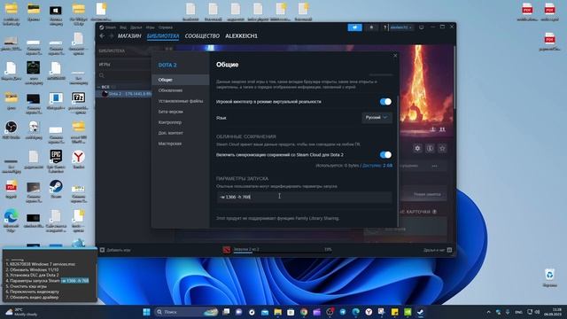Open File Explorer from the taskbar

[277, 312]
